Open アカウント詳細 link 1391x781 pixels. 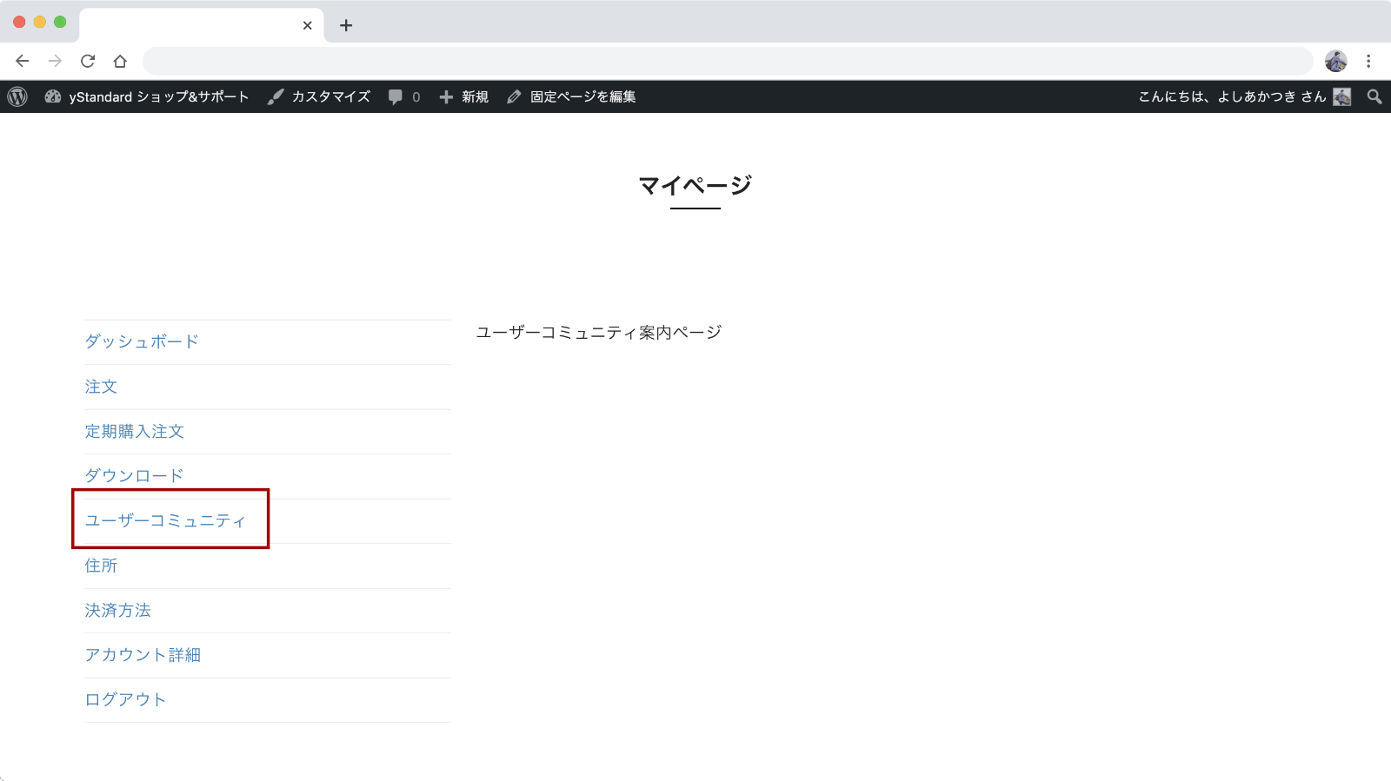click(143, 654)
